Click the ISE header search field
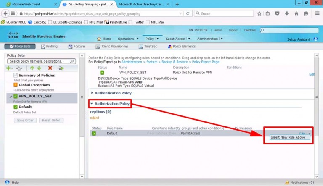Screen dimensions: 323x186 coord(289,30)
